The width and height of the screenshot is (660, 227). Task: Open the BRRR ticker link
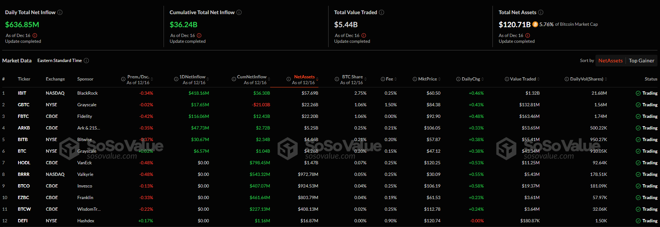(x=24, y=174)
